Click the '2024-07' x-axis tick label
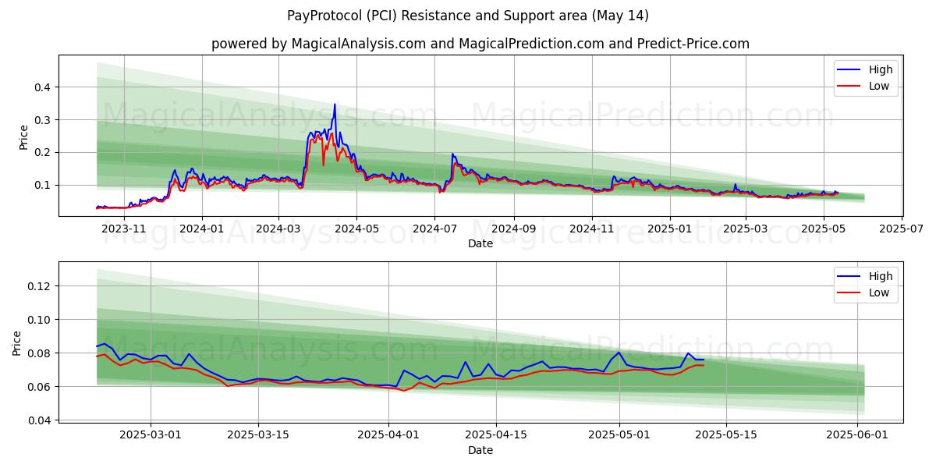 coord(435,229)
